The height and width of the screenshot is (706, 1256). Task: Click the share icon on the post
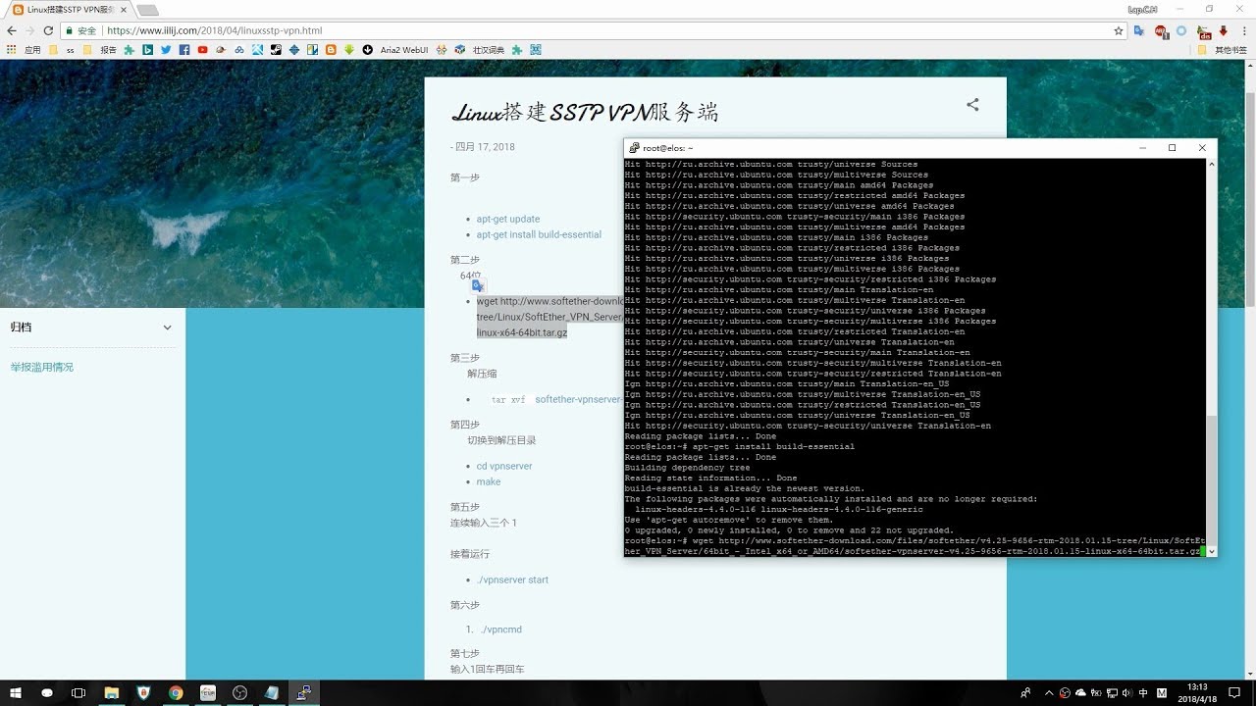point(972,105)
